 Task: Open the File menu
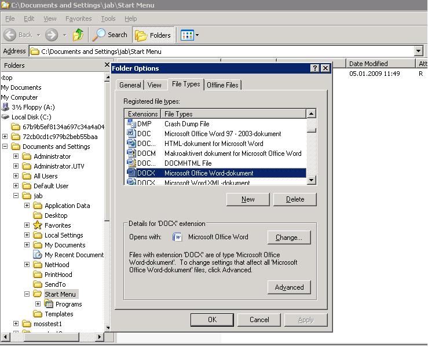[x=10, y=19]
